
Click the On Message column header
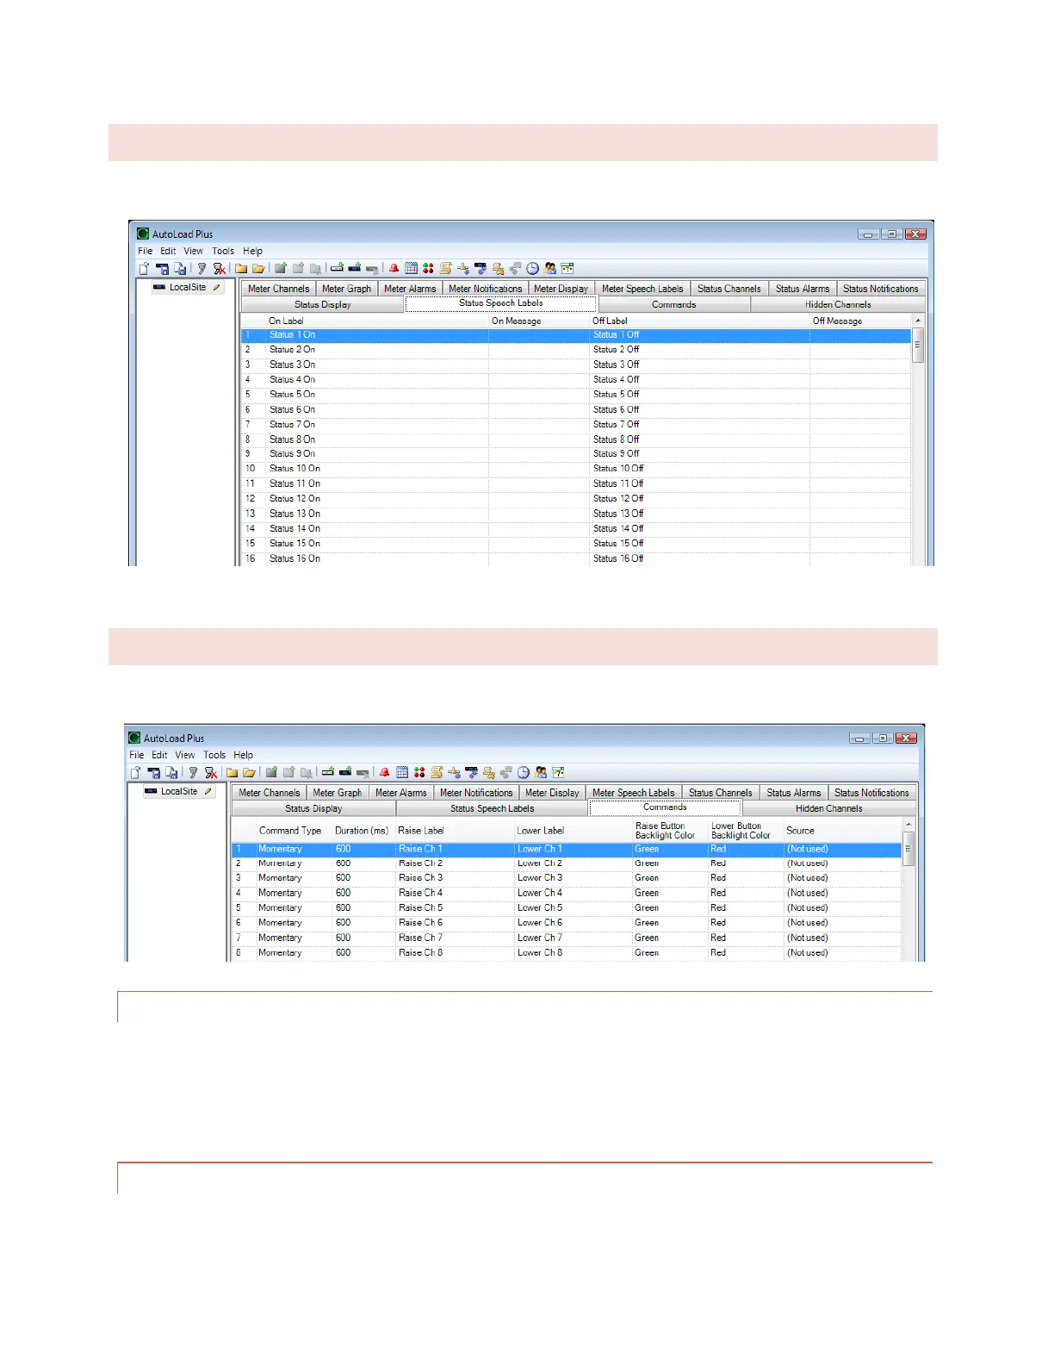click(x=539, y=321)
